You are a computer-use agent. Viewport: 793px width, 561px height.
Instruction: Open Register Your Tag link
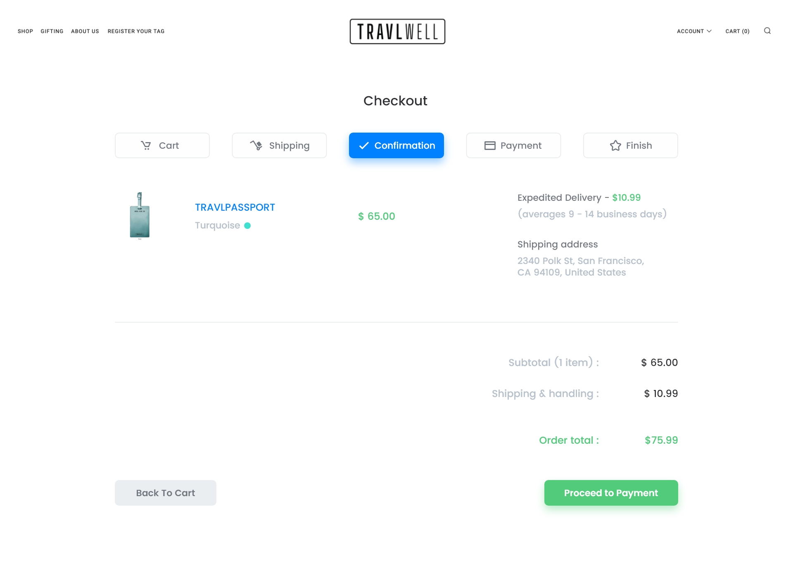(x=136, y=31)
